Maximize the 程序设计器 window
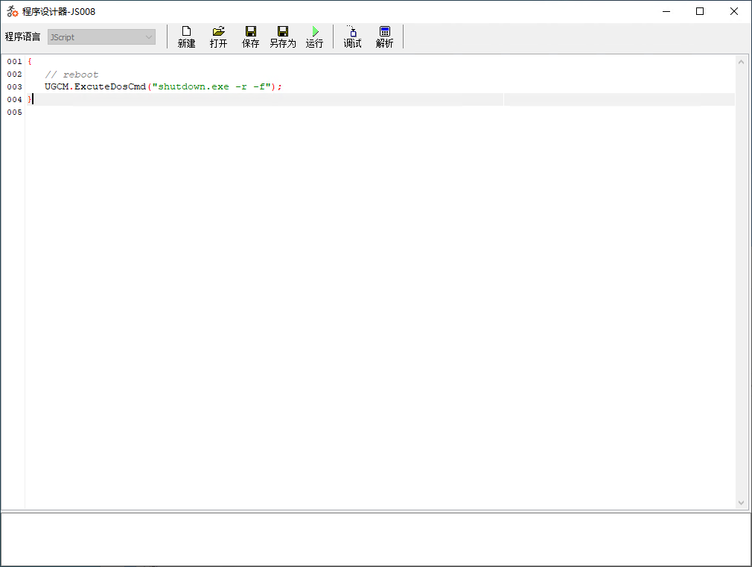 pos(700,11)
